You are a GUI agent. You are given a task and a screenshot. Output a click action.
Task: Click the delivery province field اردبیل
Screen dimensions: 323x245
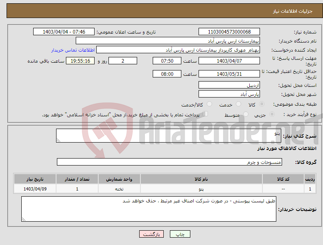pyautogui.click(x=229, y=85)
